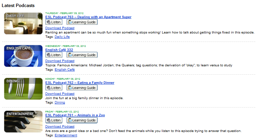Select the Dining fork thumbnail
Viewport: 256px width, 138px height.
point(23,89)
